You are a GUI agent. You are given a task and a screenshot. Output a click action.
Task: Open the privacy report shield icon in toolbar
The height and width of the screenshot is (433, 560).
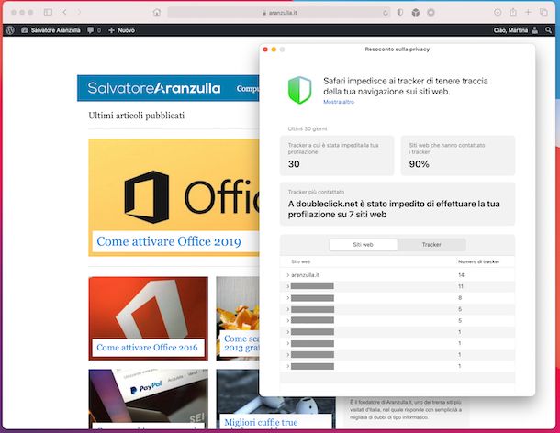(x=400, y=12)
